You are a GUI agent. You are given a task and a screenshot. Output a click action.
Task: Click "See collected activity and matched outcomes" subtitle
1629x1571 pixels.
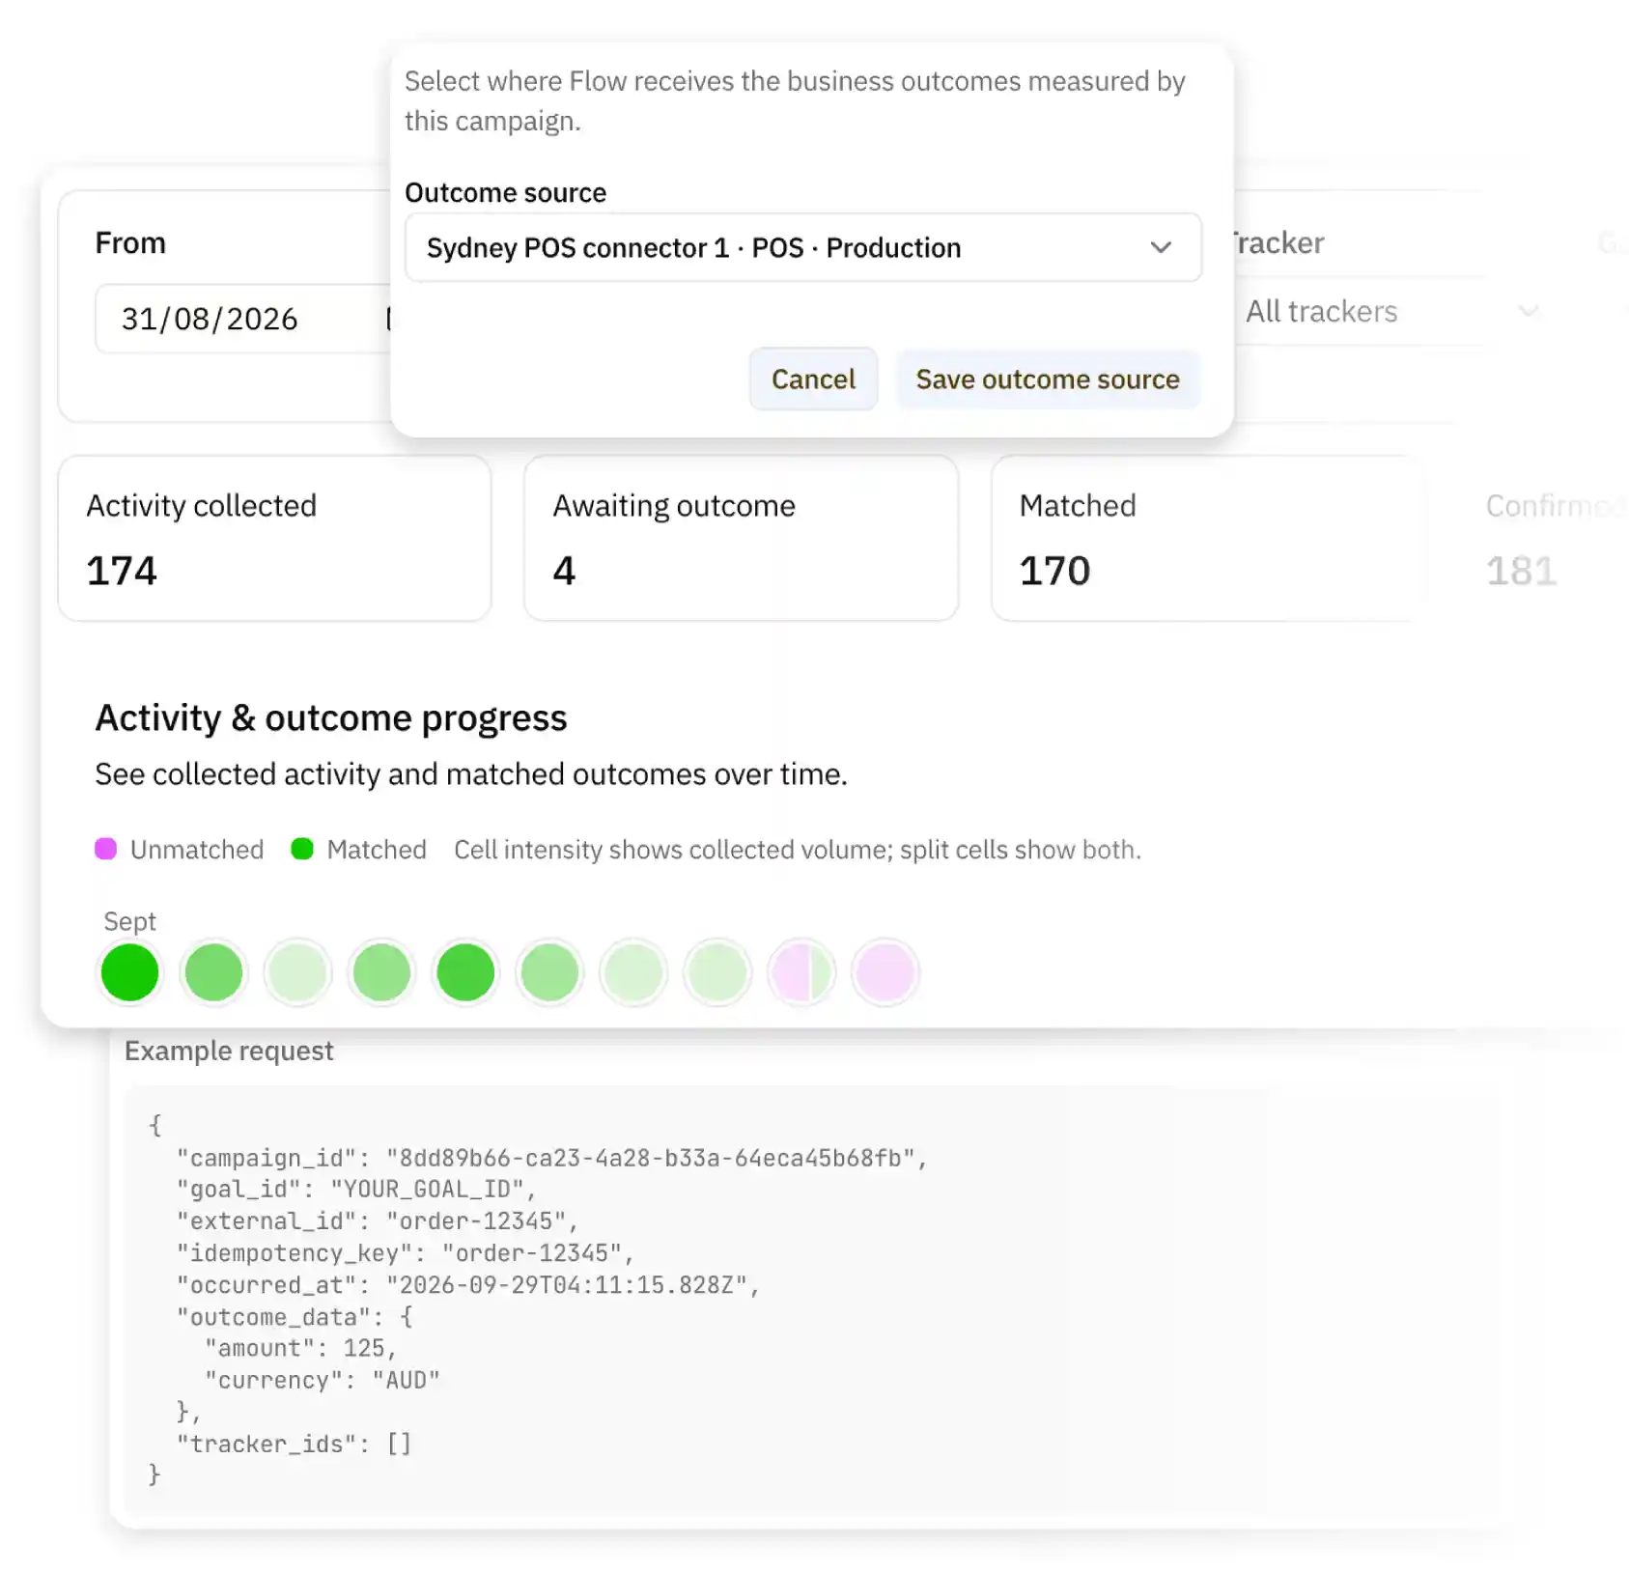[471, 774]
